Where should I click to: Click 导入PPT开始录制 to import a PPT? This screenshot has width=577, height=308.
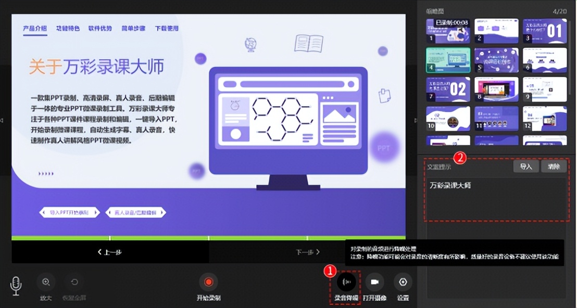(x=68, y=212)
